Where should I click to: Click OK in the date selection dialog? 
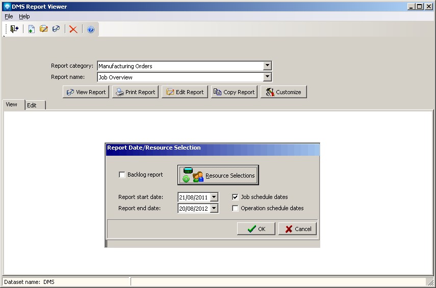[x=256, y=229]
